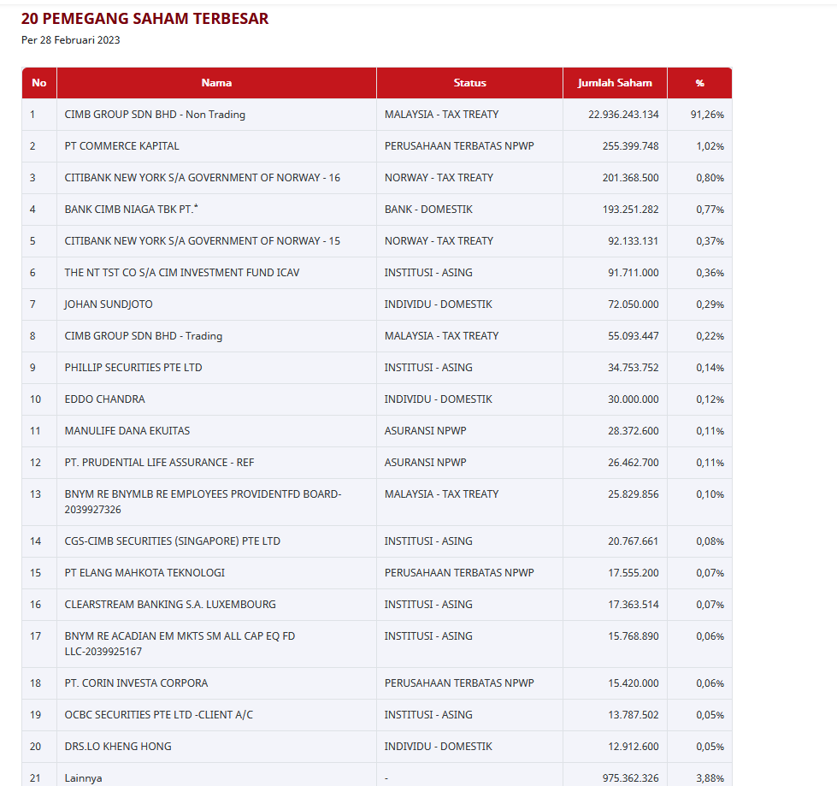Click the 'Nama' column header
Image resolution: width=837 pixels, height=786 pixels.
pyautogui.click(x=216, y=83)
